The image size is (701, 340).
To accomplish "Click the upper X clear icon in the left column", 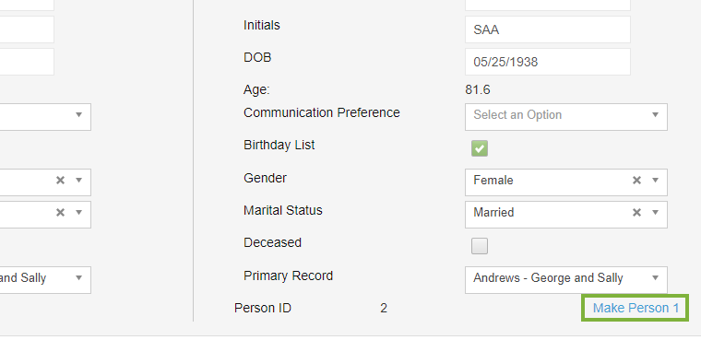I will (60, 181).
